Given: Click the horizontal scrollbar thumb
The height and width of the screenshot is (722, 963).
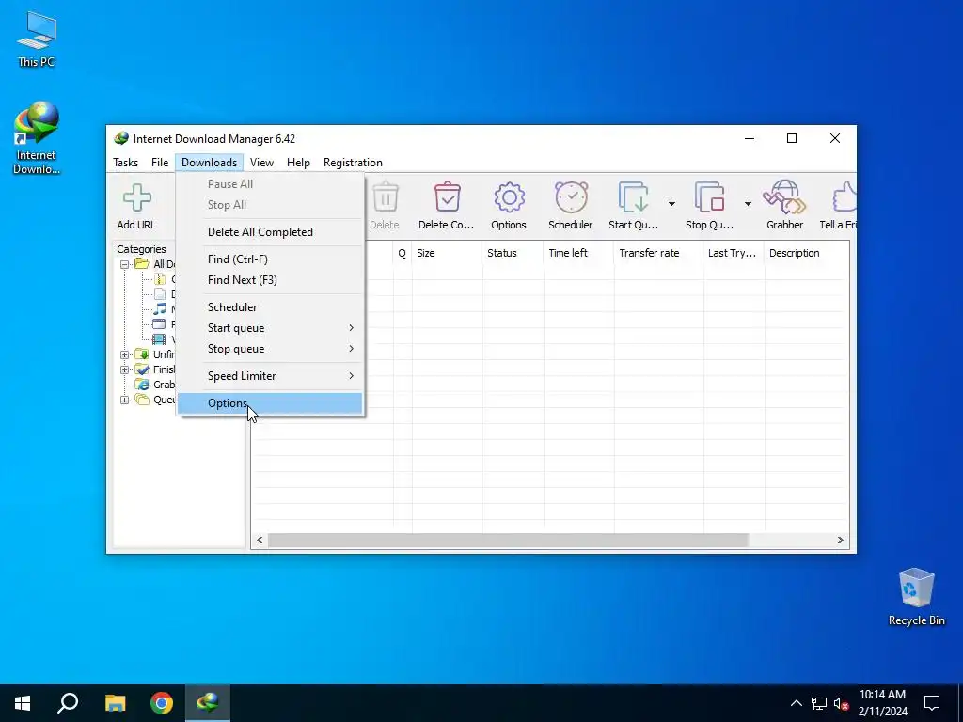Looking at the screenshot, I should click(x=508, y=541).
